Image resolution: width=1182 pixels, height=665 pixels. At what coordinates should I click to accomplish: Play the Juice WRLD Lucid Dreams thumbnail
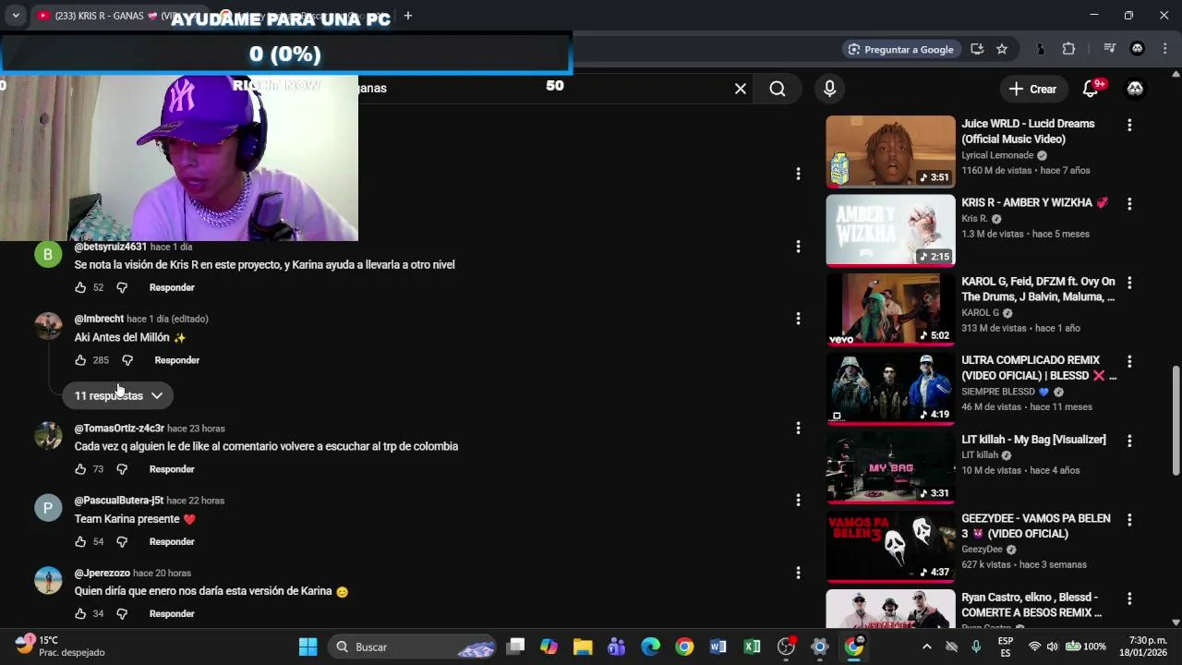[x=890, y=151]
